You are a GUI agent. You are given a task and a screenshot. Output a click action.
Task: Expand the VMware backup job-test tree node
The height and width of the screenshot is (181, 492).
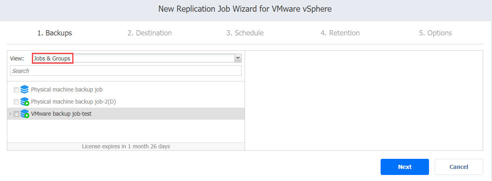coord(10,114)
